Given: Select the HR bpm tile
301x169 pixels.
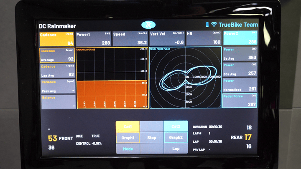Looking at the screenshot, I should 204,38.
